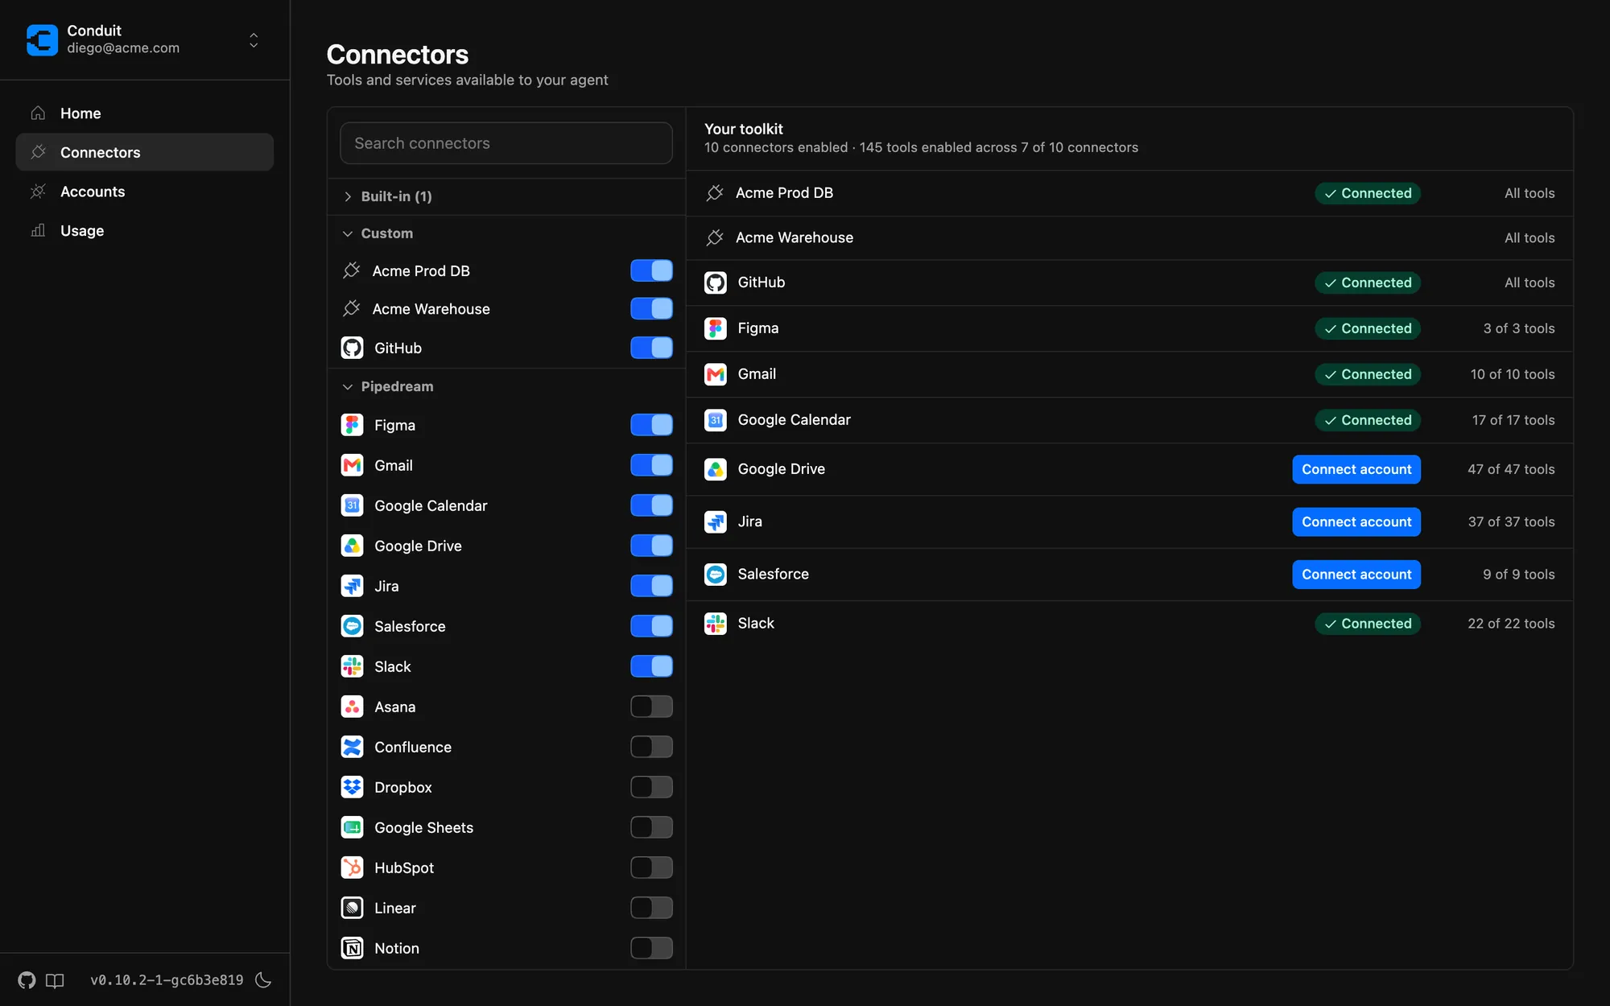Open the Accounts page
Image resolution: width=1610 pixels, height=1006 pixels.
point(145,192)
